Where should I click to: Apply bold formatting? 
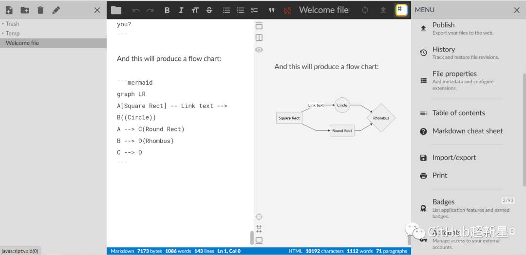(167, 10)
